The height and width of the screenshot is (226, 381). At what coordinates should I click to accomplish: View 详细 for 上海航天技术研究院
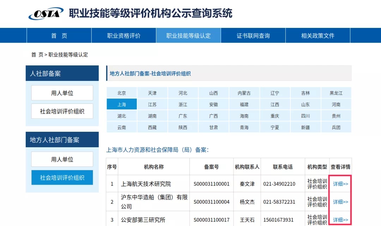point(340,184)
